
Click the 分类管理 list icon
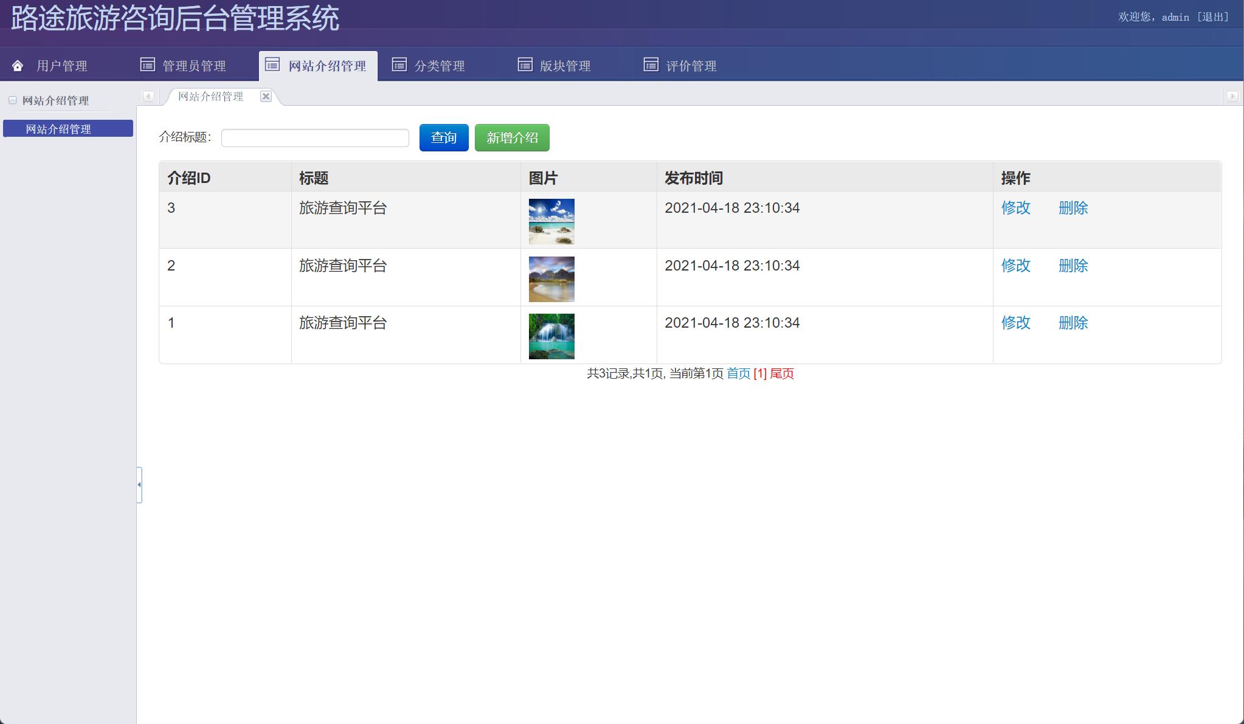(399, 64)
